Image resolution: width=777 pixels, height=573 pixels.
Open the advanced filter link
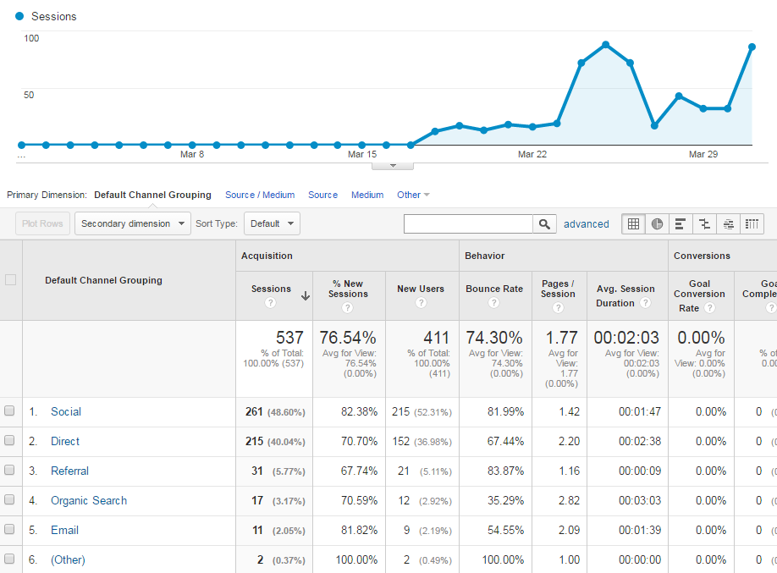point(586,224)
